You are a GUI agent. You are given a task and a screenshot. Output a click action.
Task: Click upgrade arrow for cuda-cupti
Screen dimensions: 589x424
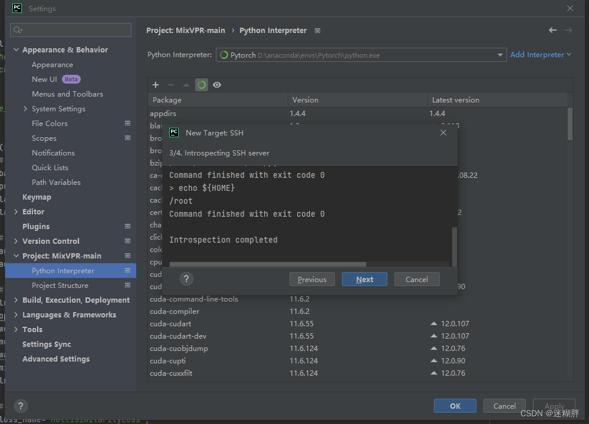[x=434, y=360]
